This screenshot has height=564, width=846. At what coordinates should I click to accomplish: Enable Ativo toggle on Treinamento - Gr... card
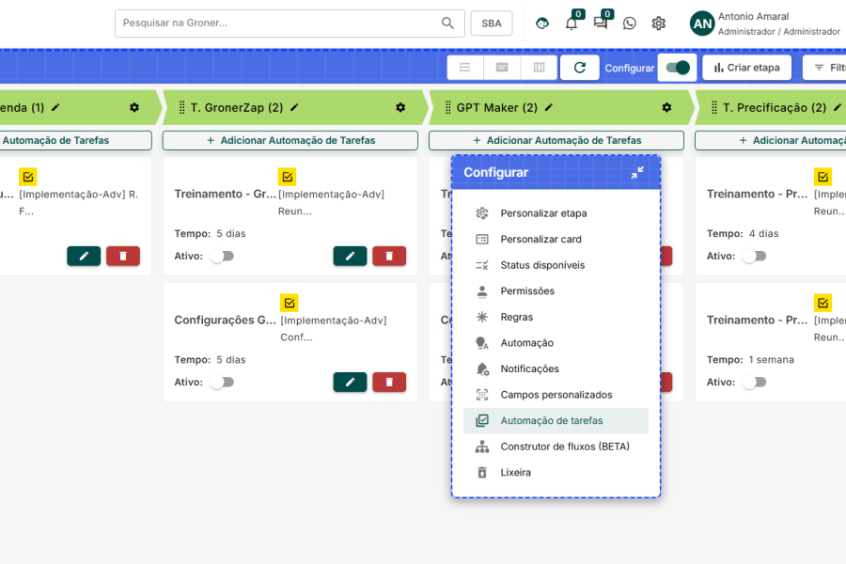[222, 256]
